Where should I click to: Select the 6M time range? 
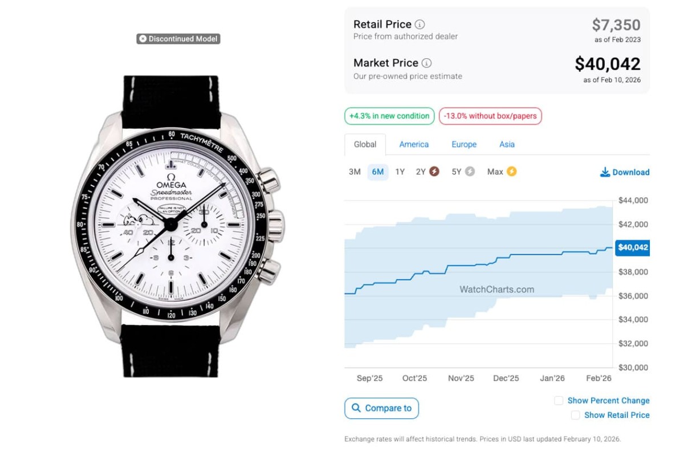pos(377,172)
